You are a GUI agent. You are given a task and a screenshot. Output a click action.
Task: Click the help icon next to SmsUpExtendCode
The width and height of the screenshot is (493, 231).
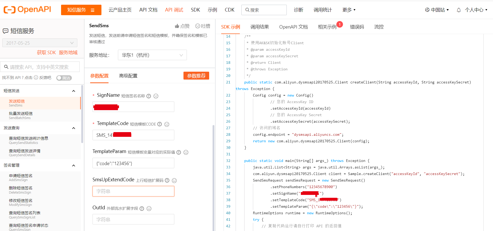click(x=167, y=181)
